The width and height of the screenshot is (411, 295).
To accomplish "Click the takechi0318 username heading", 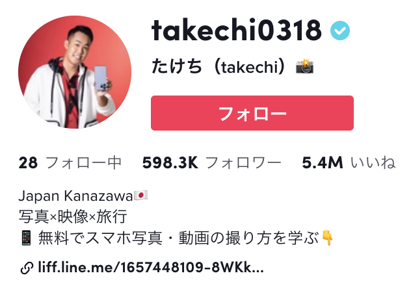I will click(x=236, y=30).
